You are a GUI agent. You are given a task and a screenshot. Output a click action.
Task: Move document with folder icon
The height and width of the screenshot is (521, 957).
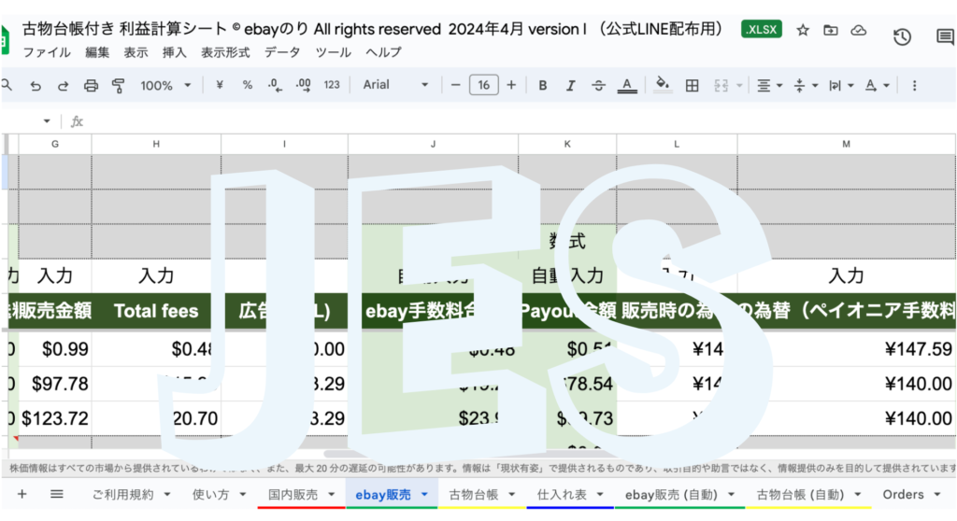(830, 30)
